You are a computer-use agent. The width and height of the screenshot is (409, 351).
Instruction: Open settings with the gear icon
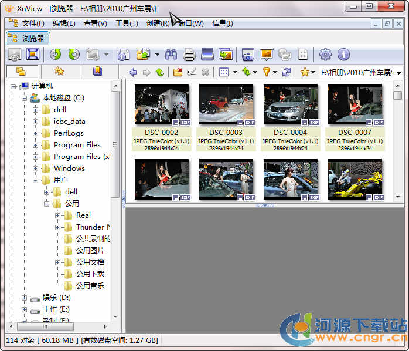point(325,55)
